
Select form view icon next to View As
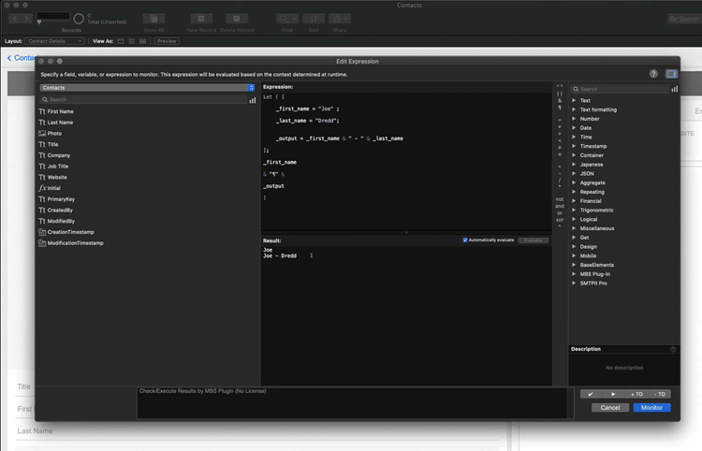(121, 41)
